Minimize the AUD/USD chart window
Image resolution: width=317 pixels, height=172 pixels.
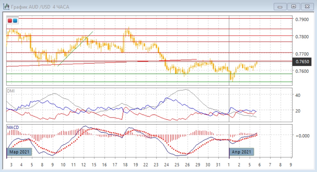tap(280, 6)
